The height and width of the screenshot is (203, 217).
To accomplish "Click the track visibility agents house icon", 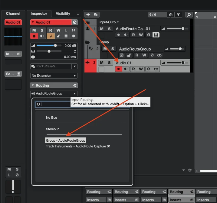I will pos(171,14).
